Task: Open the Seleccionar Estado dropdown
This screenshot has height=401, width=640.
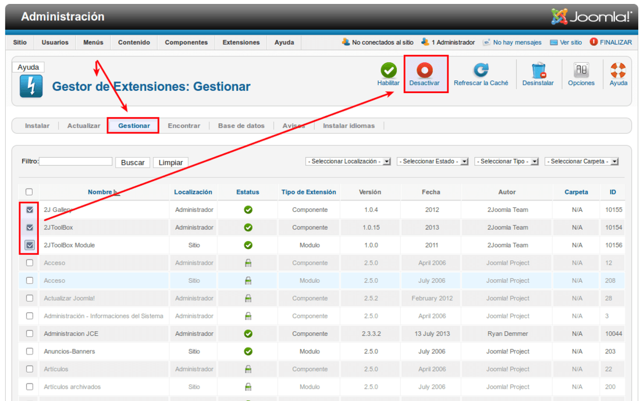Action: tap(433, 162)
